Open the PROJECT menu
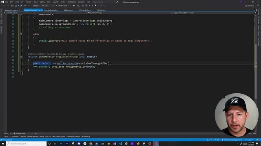This screenshot has height=146, width=261. click(29, 2)
